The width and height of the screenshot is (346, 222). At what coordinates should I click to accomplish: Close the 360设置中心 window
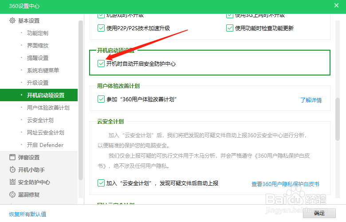[x=336, y=5]
